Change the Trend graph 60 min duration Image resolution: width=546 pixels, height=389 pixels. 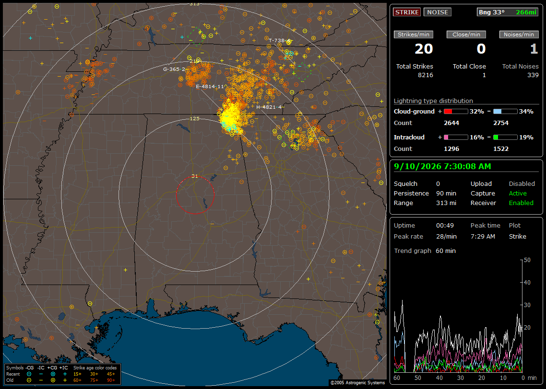[446, 251]
